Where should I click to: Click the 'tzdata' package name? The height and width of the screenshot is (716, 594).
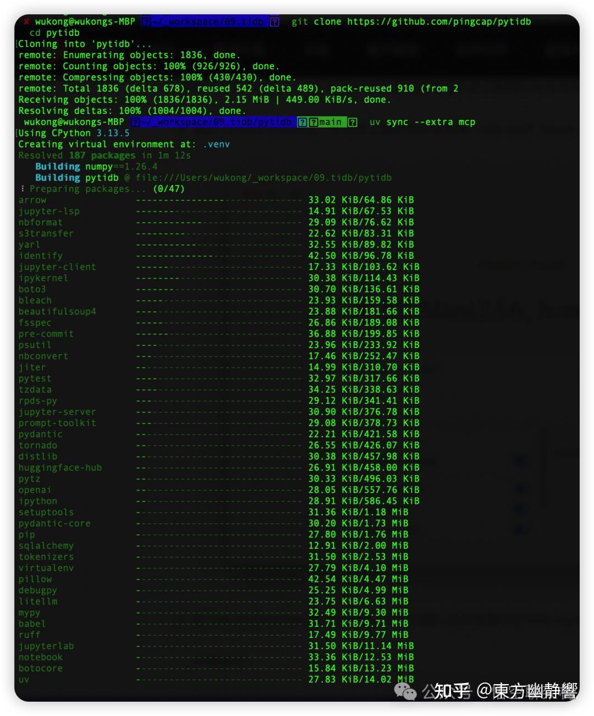tap(35, 389)
